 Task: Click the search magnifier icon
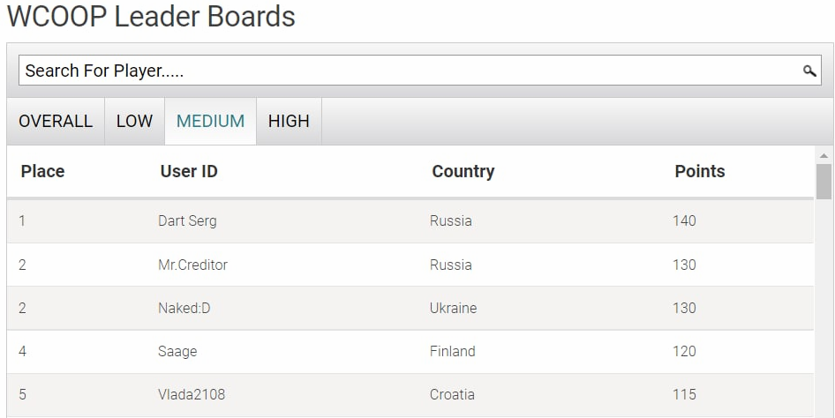809,71
